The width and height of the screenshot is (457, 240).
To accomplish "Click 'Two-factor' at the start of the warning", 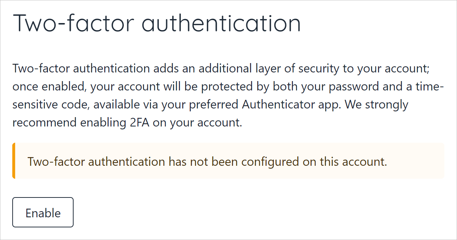I will point(56,161).
